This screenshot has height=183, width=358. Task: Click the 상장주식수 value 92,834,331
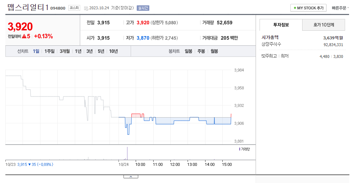click(333, 45)
